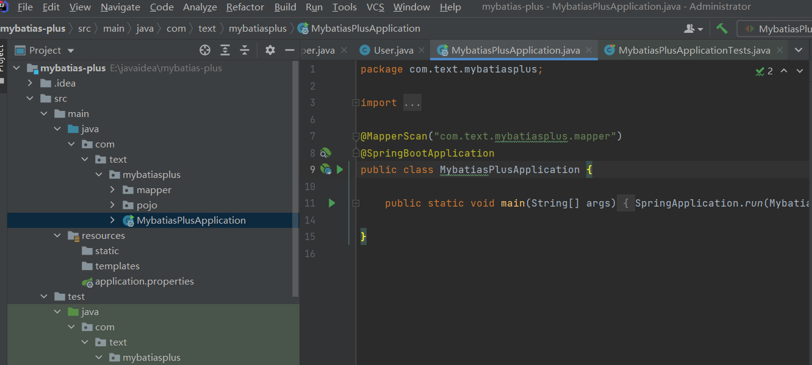Collapse the resources folder
This screenshot has height=365, width=812.
click(x=57, y=236)
